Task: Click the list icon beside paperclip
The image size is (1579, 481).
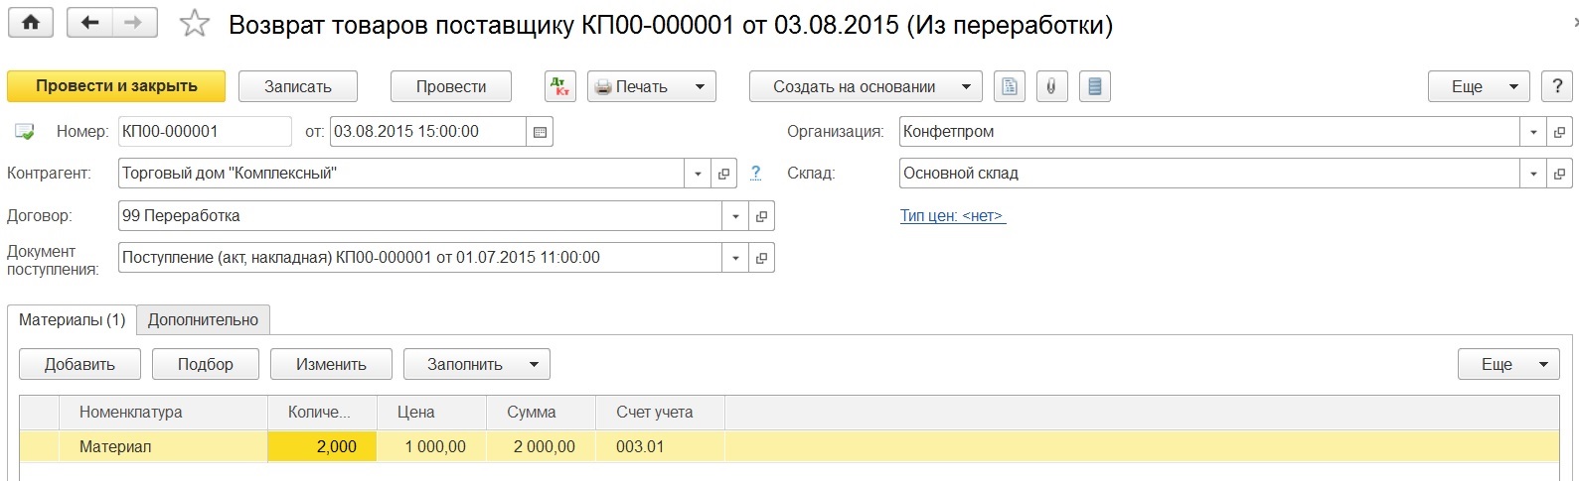Action: click(x=1094, y=86)
